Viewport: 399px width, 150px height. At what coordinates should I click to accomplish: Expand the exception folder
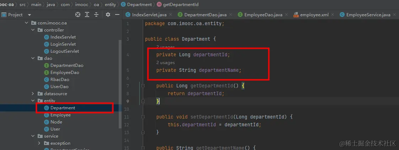pos(39,143)
